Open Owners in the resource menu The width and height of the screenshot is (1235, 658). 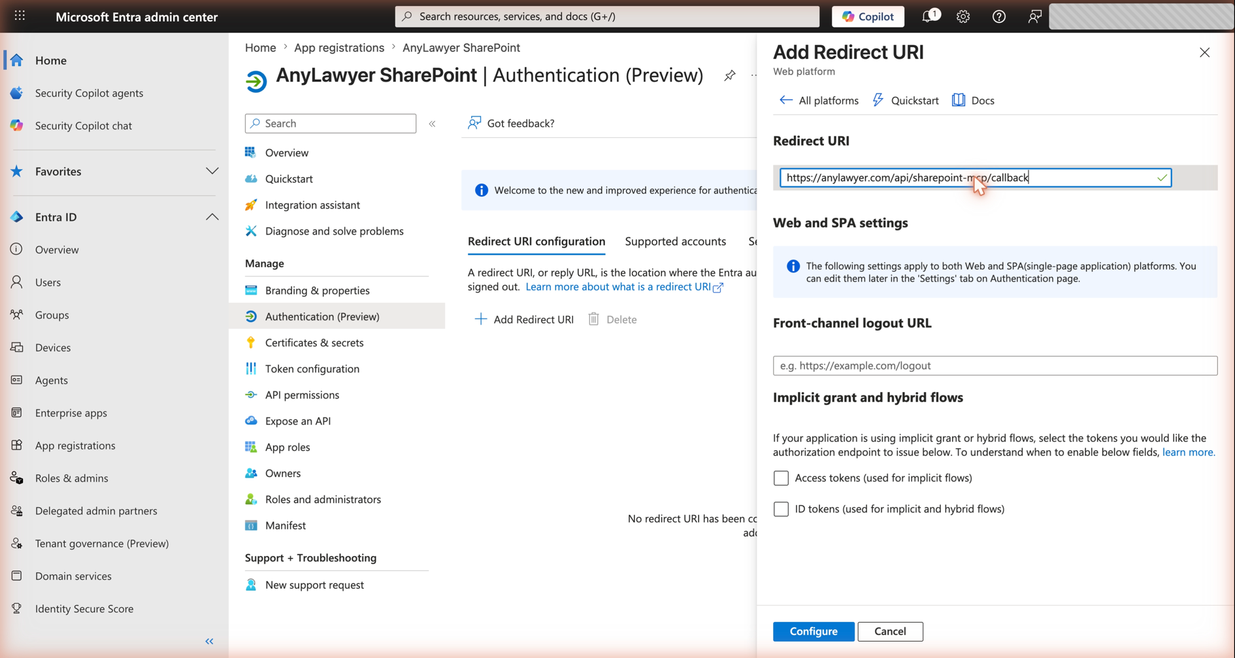point(283,473)
